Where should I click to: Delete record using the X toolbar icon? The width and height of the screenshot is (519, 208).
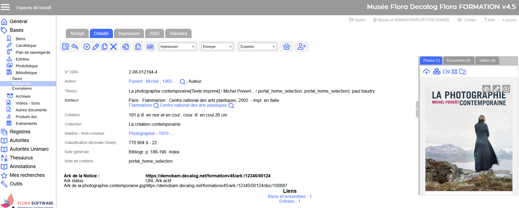113,47
